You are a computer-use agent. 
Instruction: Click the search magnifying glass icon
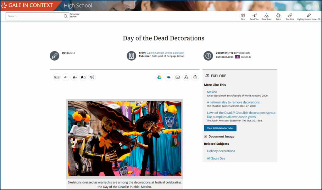tap(65, 16)
